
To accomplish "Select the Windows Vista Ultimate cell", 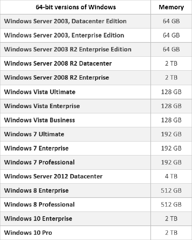I will (x=40, y=92).
